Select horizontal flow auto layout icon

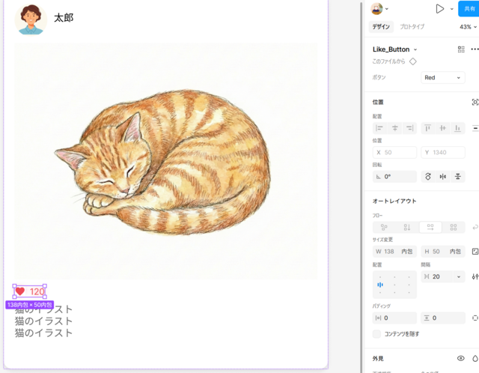pos(430,227)
